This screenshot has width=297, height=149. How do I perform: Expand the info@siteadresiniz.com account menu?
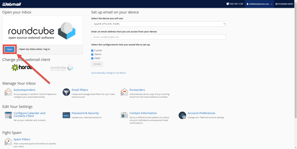(x=259, y=4)
